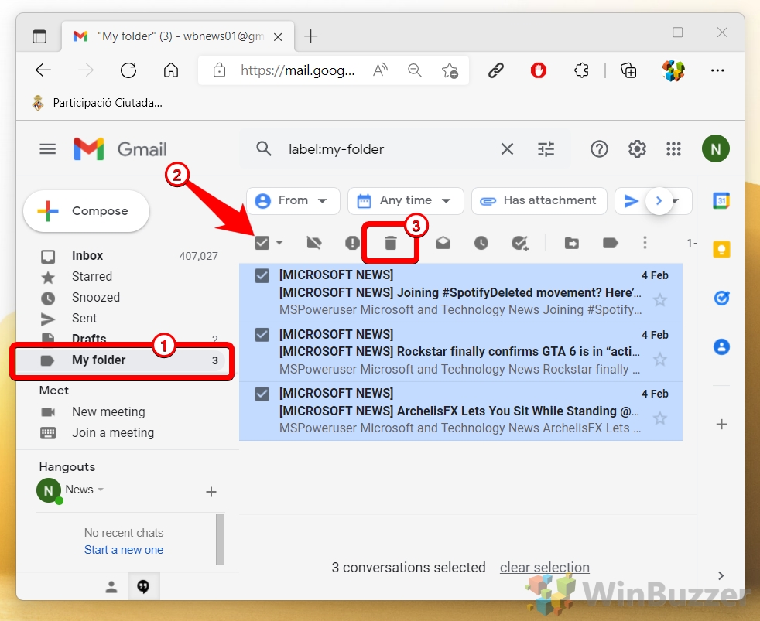Add selected emails to Tasks
This screenshot has height=621, width=760.
point(520,242)
